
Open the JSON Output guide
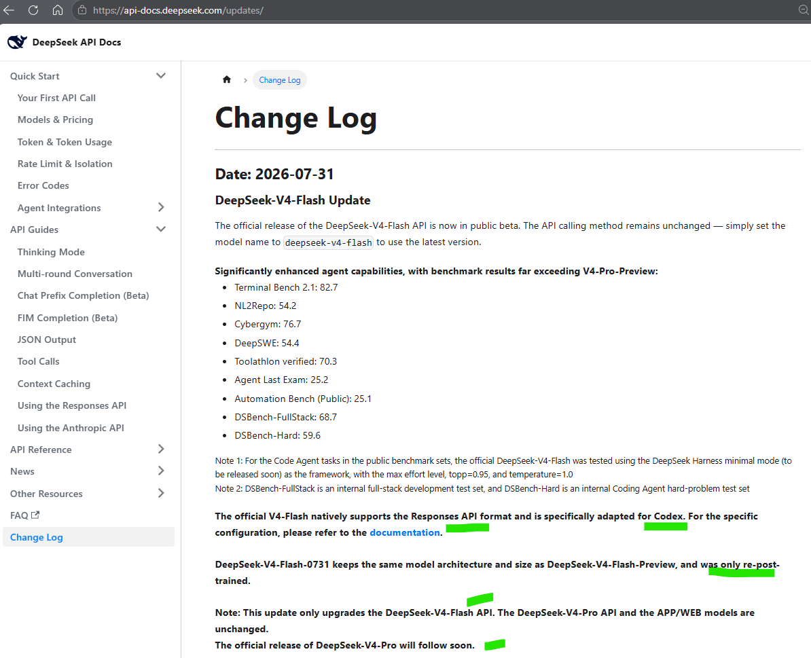coord(47,339)
